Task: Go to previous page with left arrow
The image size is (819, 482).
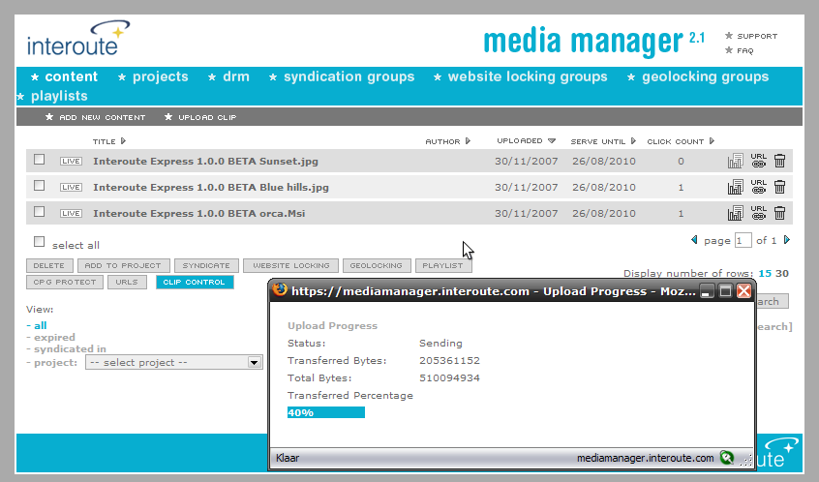Action: pyautogui.click(x=694, y=240)
